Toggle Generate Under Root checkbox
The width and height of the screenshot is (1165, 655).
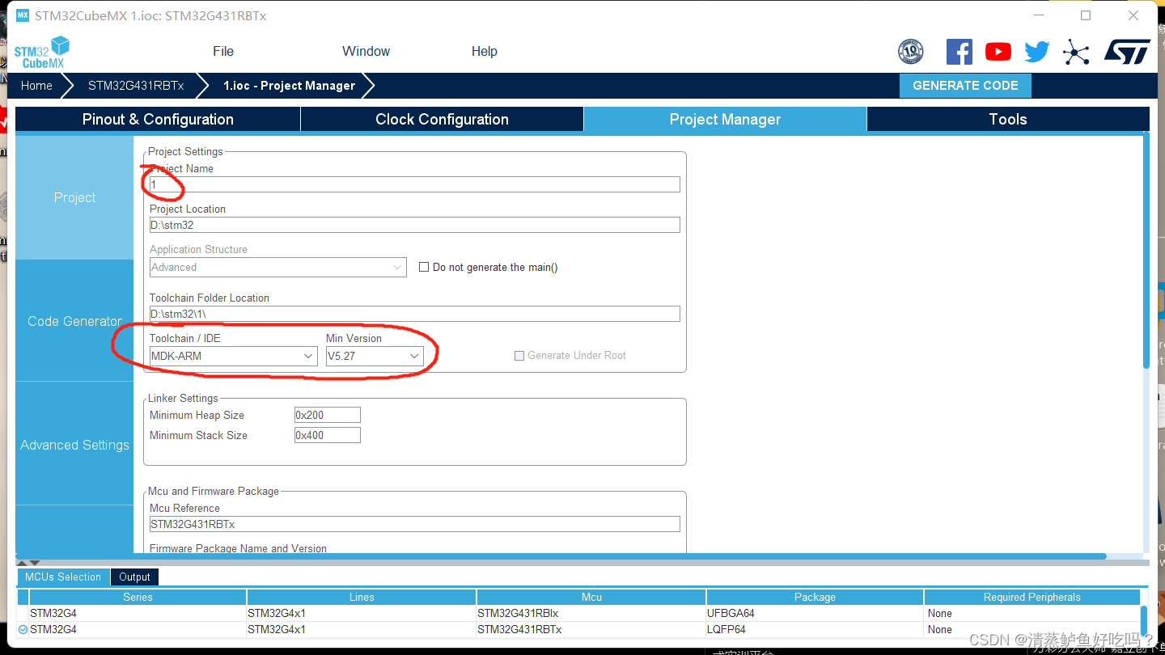tap(519, 356)
